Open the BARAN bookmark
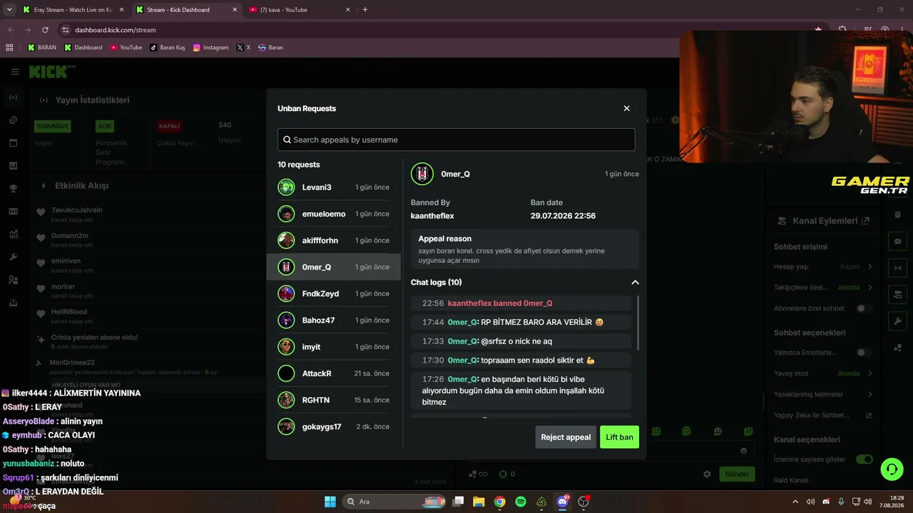Screen dimensions: 913x513 (x=42, y=48)
